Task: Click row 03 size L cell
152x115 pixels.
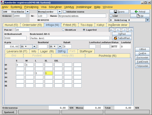Action: pyautogui.click(x=39, y=73)
